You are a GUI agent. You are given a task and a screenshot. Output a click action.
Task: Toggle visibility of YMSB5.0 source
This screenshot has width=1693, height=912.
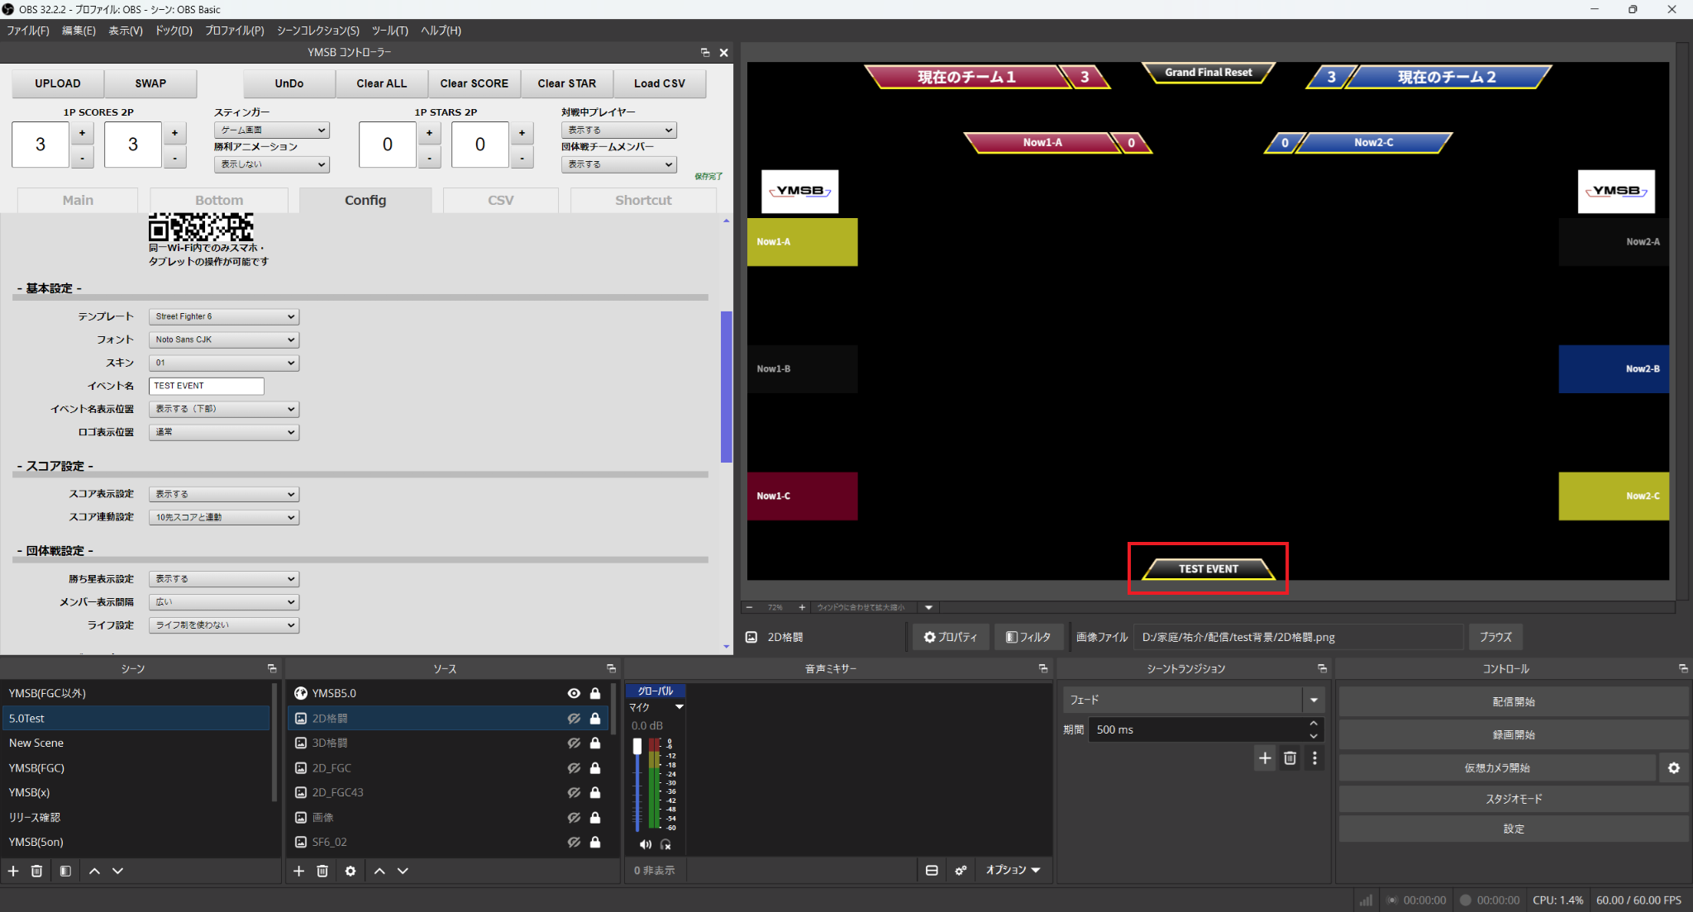574,693
